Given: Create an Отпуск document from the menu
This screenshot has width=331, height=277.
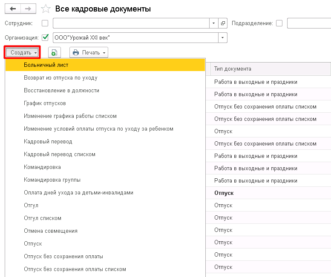Looking at the screenshot, I should [x=105, y=244].
